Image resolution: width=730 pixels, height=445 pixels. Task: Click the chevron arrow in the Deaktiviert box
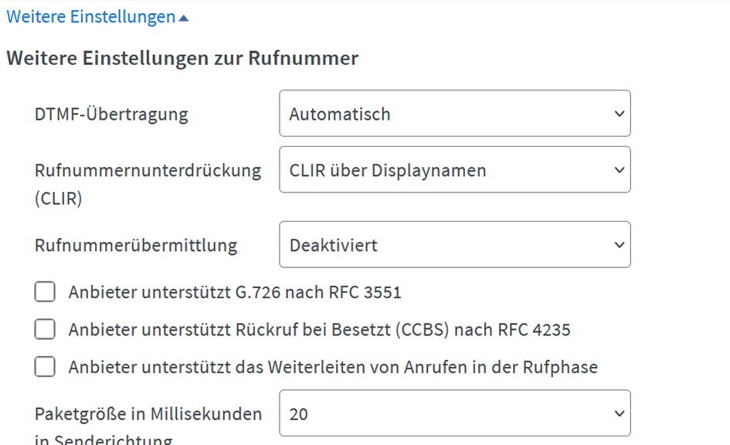[620, 245]
